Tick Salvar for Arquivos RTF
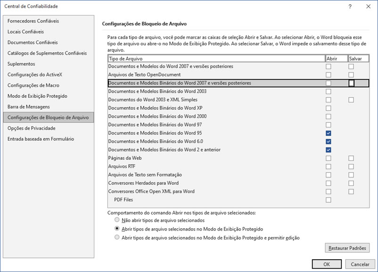The height and width of the screenshot is (272, 378). (351, 167)
